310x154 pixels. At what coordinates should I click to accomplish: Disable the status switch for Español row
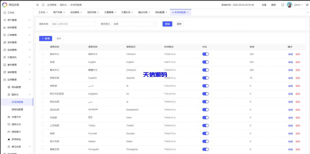pyautogui.click(x=205, y=78)
